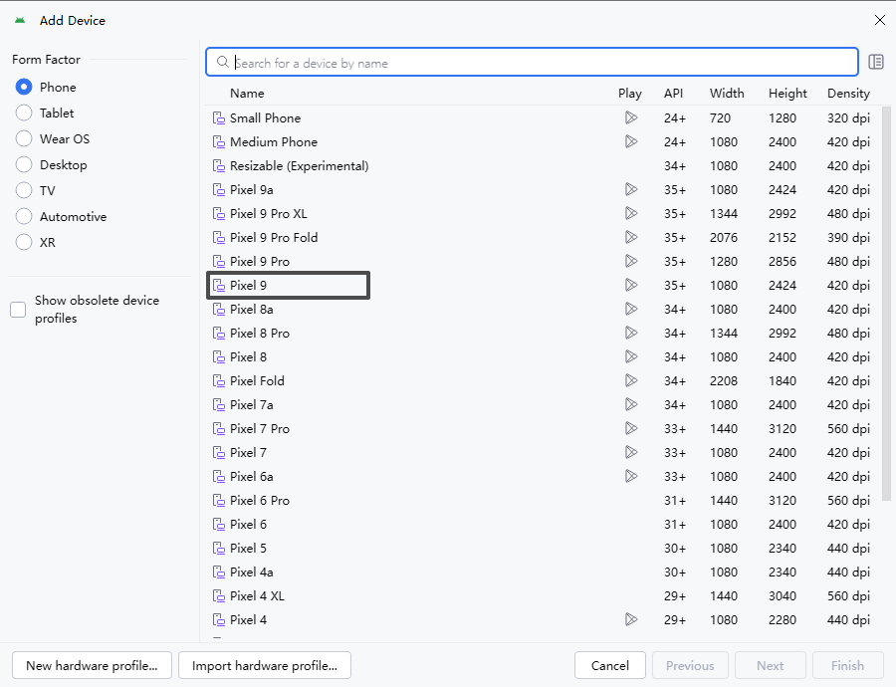This screenshot has height=687, width=896.
Task: Sort devices by the Play column header
Action: point(630,94)
